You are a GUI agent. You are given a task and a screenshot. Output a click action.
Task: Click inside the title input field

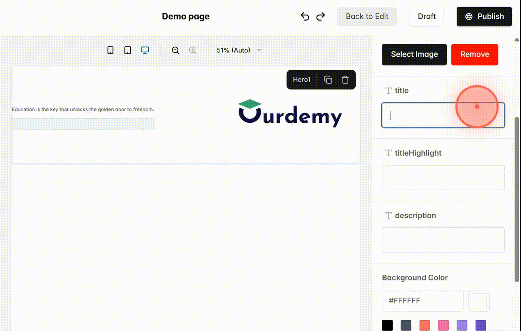coord(443,115)
